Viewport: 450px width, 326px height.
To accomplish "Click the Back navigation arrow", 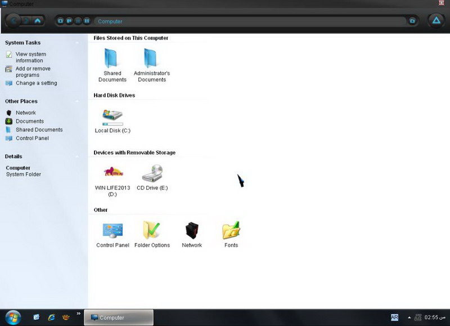I will tap(13, 21).
